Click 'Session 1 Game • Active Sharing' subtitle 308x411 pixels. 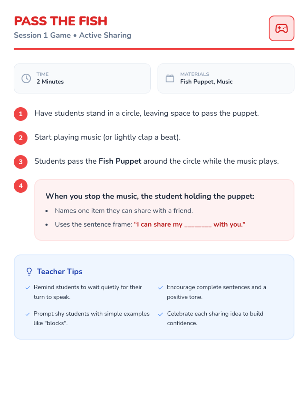[72, 35]
